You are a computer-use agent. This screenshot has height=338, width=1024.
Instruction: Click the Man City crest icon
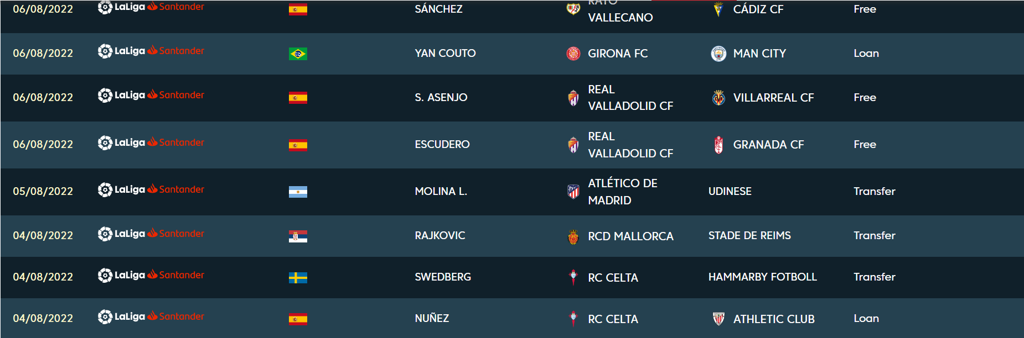point(718,54)
